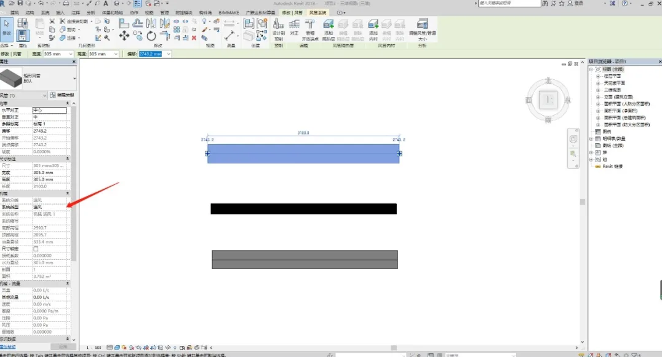Click the 应用 apply button
The image size is (662, 357).
click(x=63, y=347)
